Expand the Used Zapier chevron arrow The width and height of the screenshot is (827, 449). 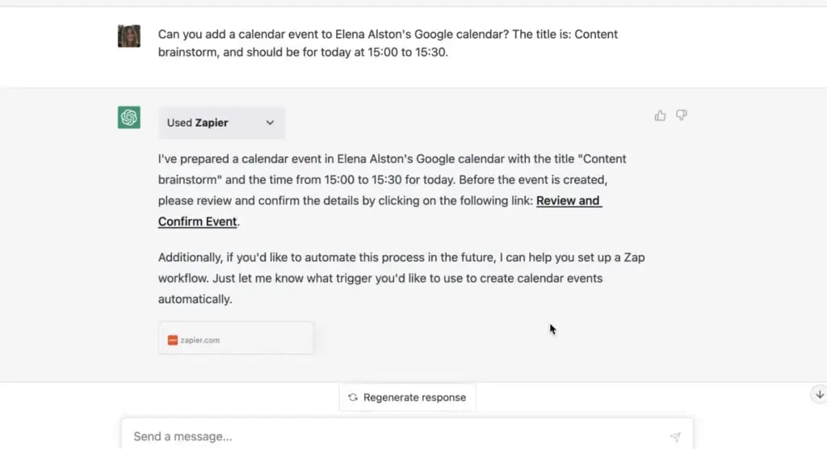[x=270, y=123]
